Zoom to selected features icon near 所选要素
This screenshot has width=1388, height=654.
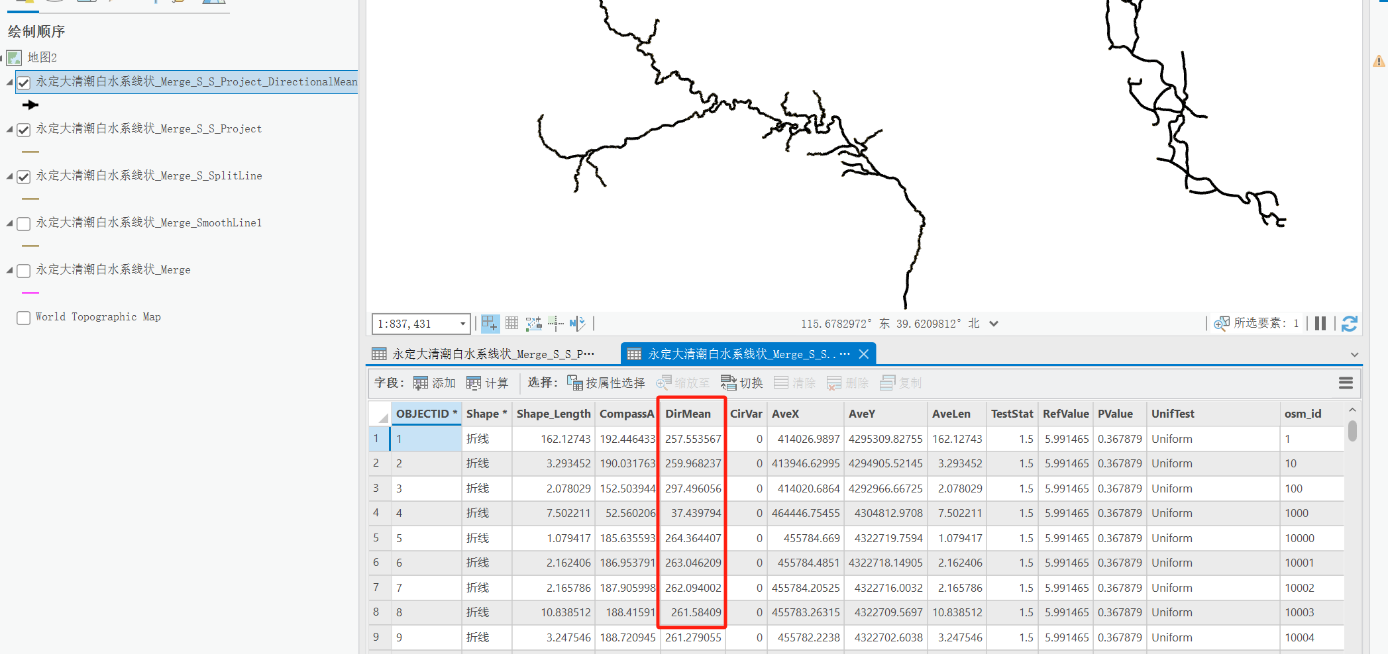point(1221,323)
